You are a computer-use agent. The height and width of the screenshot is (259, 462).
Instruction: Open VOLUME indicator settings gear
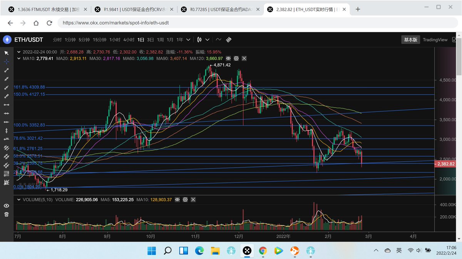tap(185, 200)
